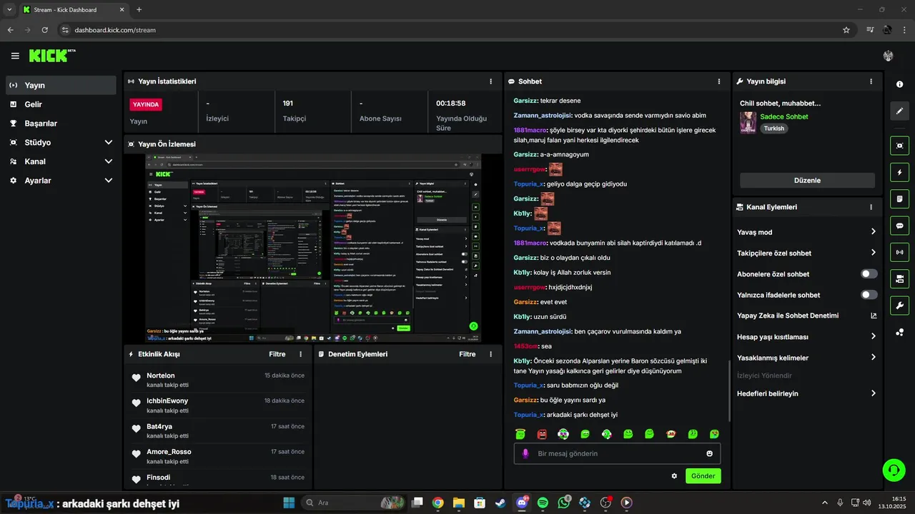Click the info icon in right sidebar
Image resolution: width=915 pixels, height=514 pixels.
[x=899, y=84]
